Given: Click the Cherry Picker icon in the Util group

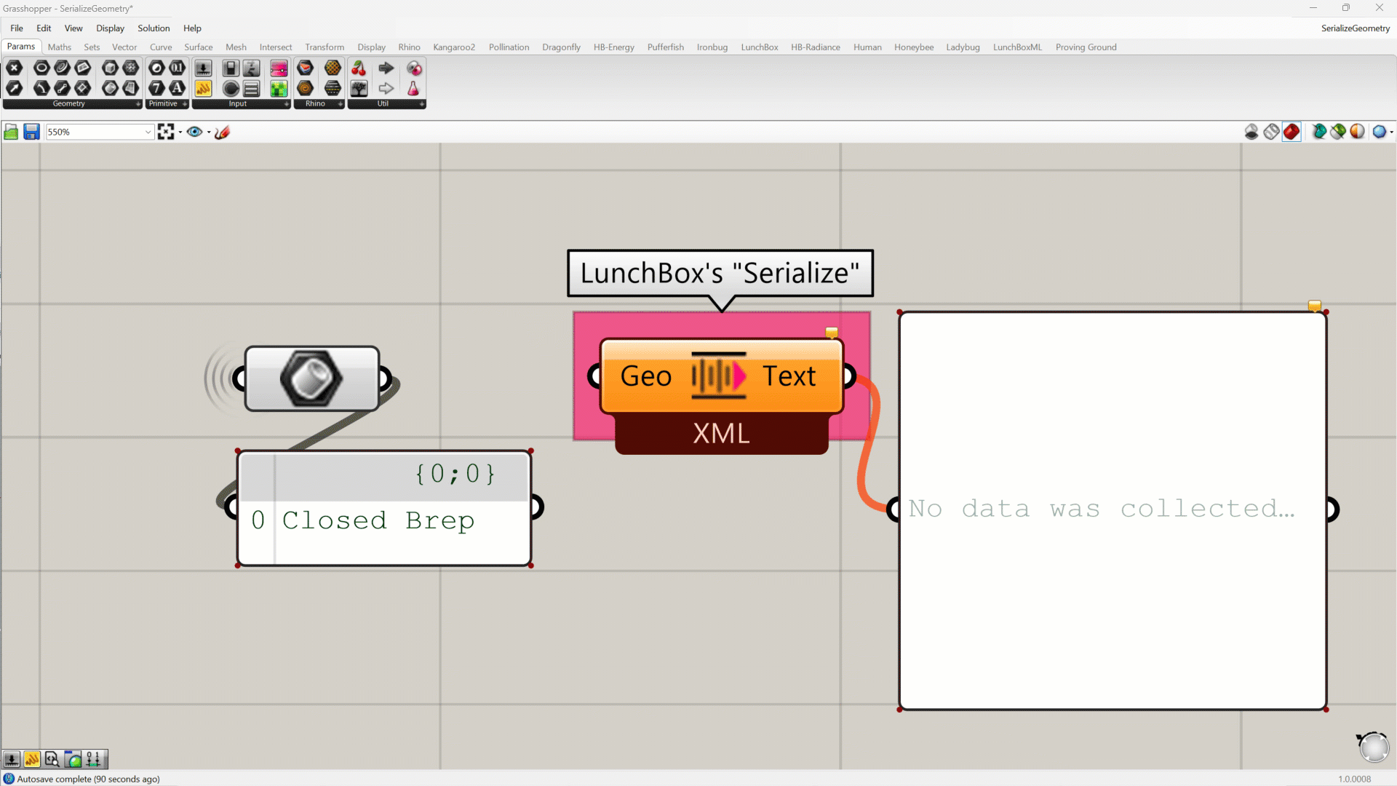Looking at the screenshot, I should [359, 68].
